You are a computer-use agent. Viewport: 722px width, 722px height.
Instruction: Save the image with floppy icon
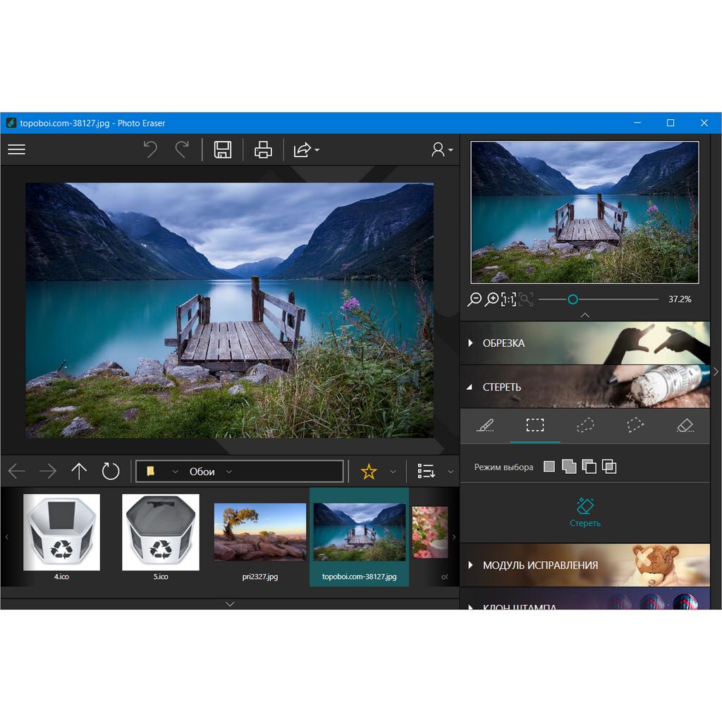pyautogui.click(x=223, y=149)
